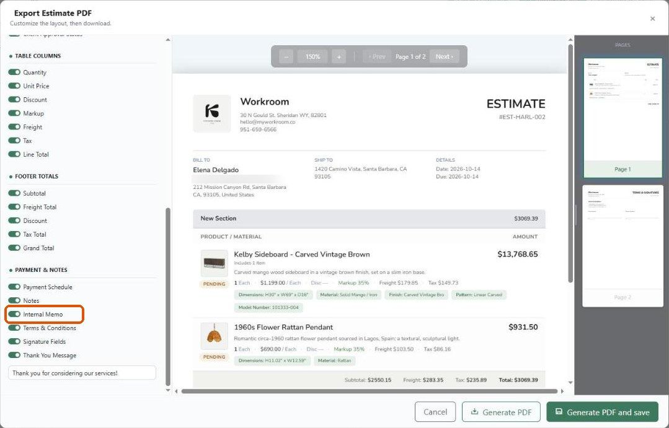Zoom in with the plus button
The width and height of the screenshot is (669, 428).
(x=339, y=57)
